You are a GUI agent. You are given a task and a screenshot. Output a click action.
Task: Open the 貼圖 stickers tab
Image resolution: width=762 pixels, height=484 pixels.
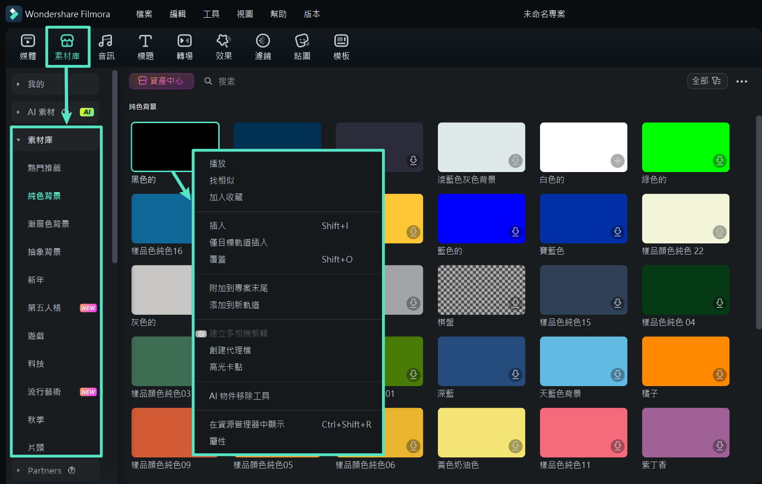click(302, 47)
